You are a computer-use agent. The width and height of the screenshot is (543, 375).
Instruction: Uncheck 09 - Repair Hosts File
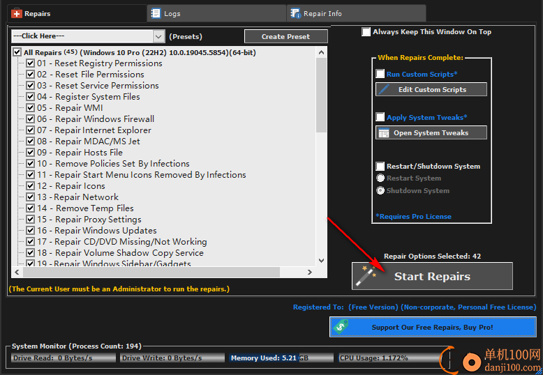31,153
